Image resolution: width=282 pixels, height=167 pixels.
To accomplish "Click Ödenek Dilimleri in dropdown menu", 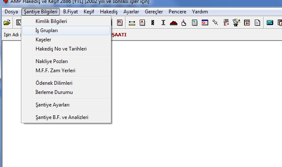I will click(x=54, y=83).
